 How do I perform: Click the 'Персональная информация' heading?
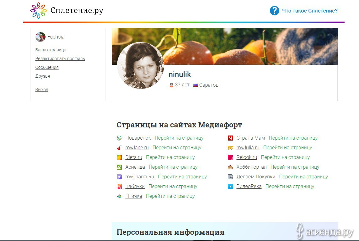(171, 232)
